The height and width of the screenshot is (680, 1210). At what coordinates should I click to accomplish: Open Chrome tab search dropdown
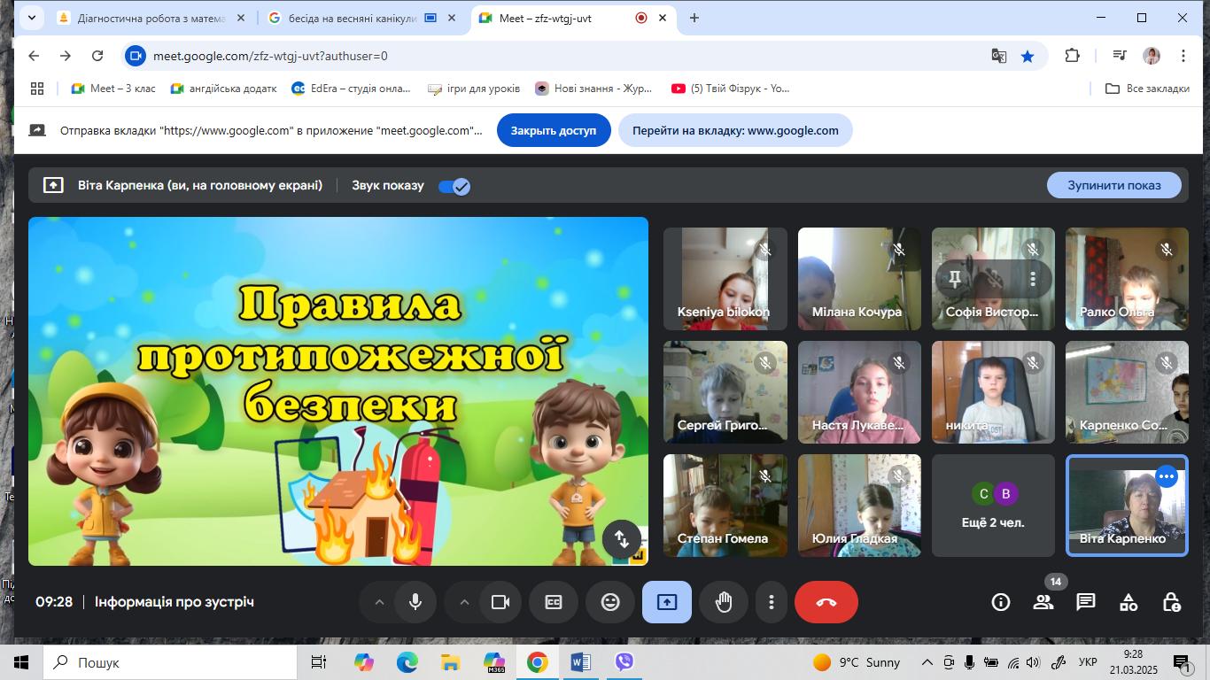tap(32, 18)
